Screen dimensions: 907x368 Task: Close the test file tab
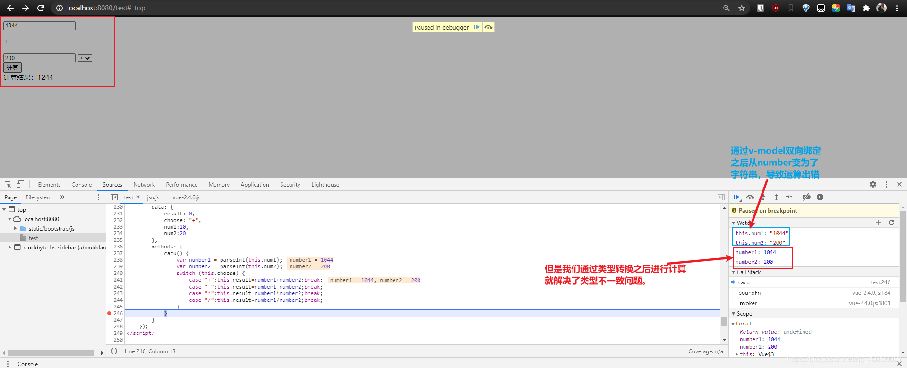pos(138,197)
